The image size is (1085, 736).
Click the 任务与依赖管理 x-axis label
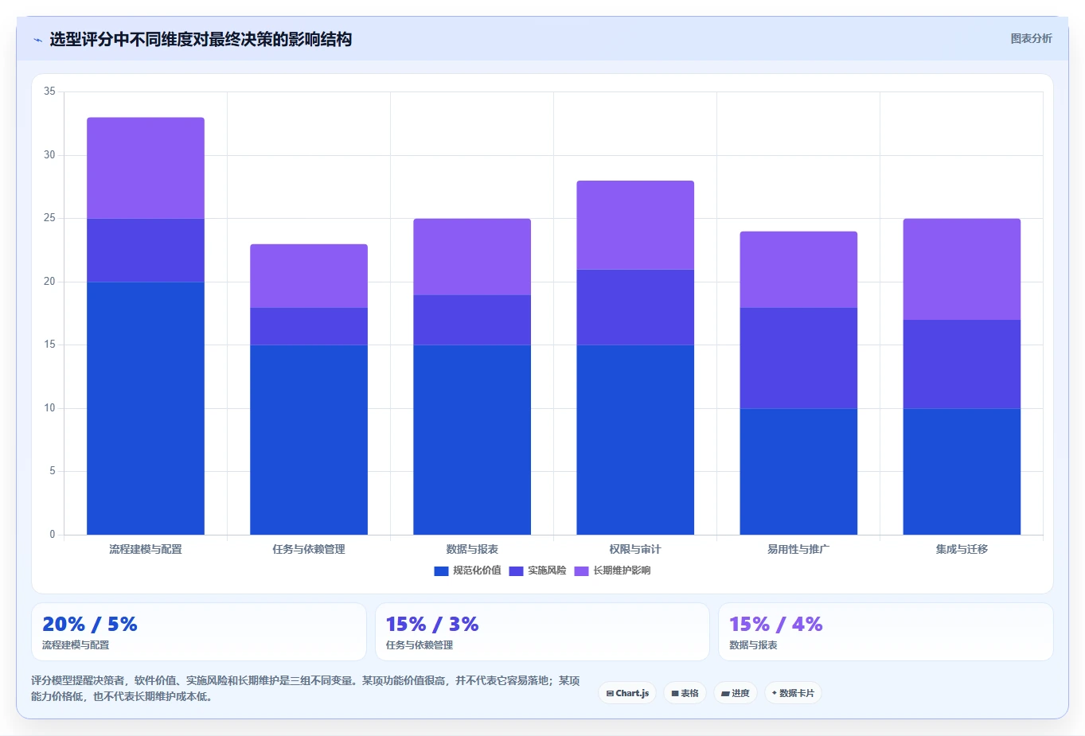309,549
